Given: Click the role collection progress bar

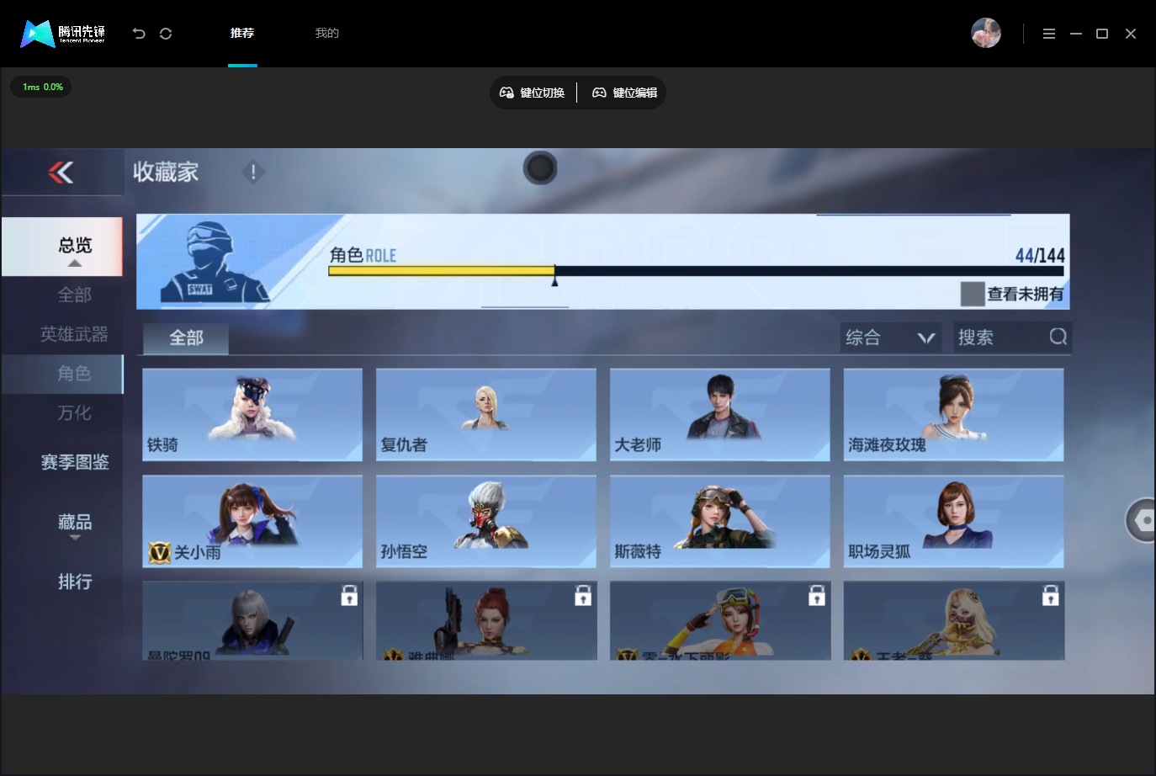Looking at the screenshot, I should coord(696,271).
